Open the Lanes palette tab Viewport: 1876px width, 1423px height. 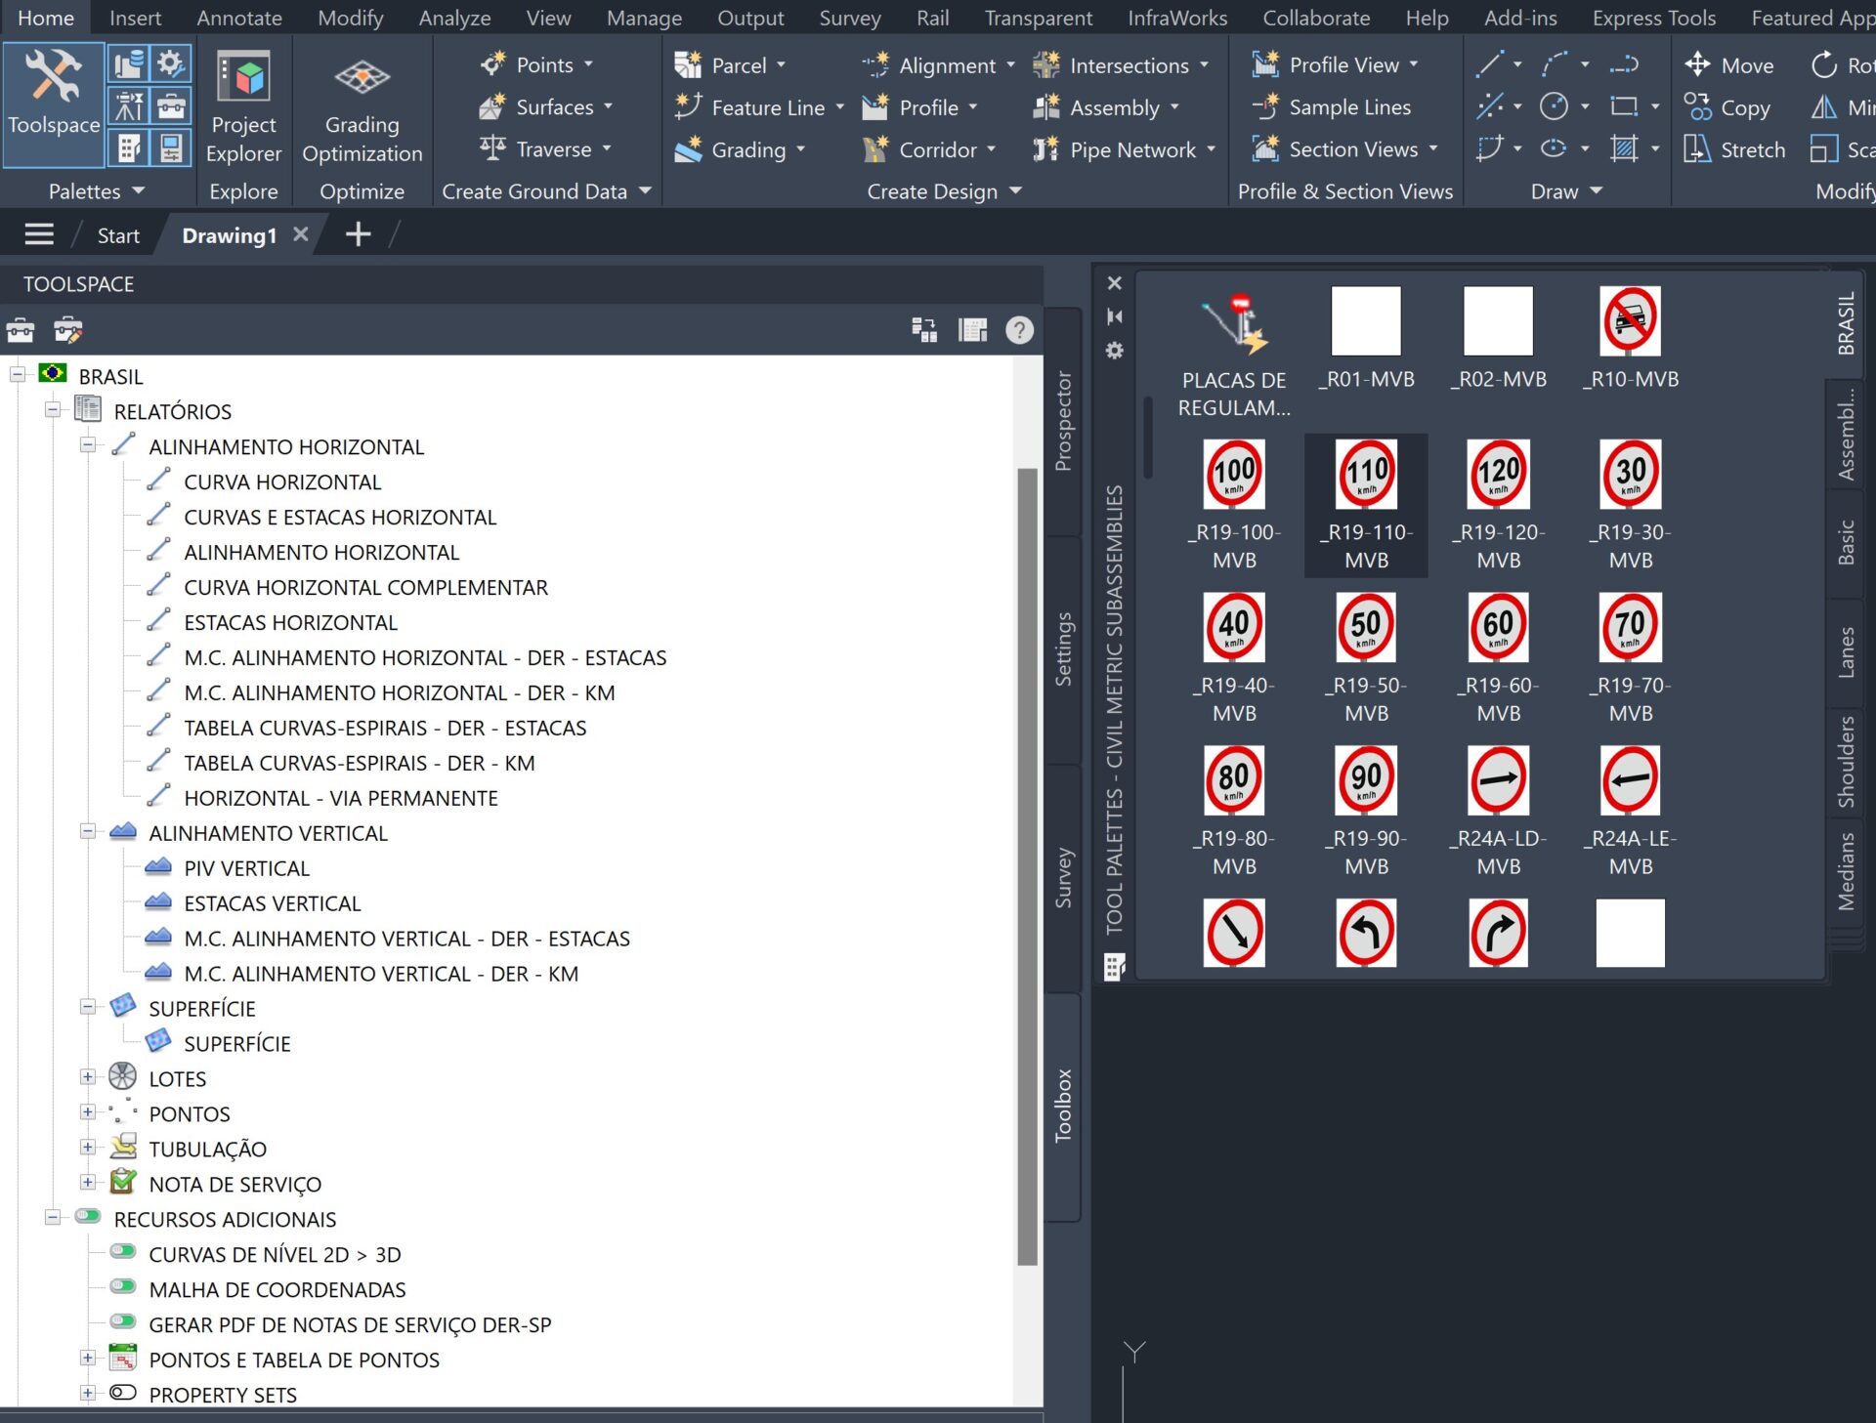(1846, 652)
